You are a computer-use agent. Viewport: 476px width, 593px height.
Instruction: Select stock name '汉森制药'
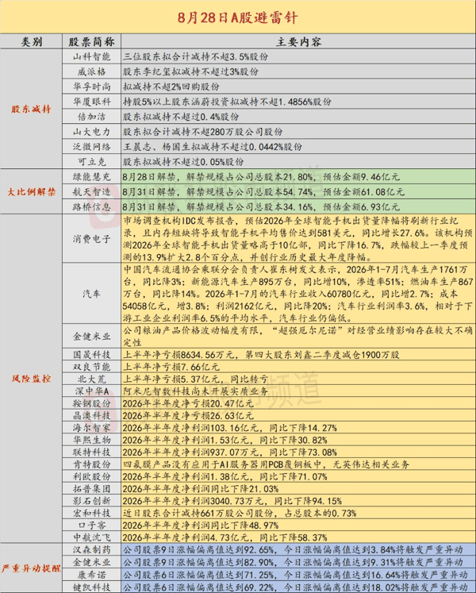point(91,550)
